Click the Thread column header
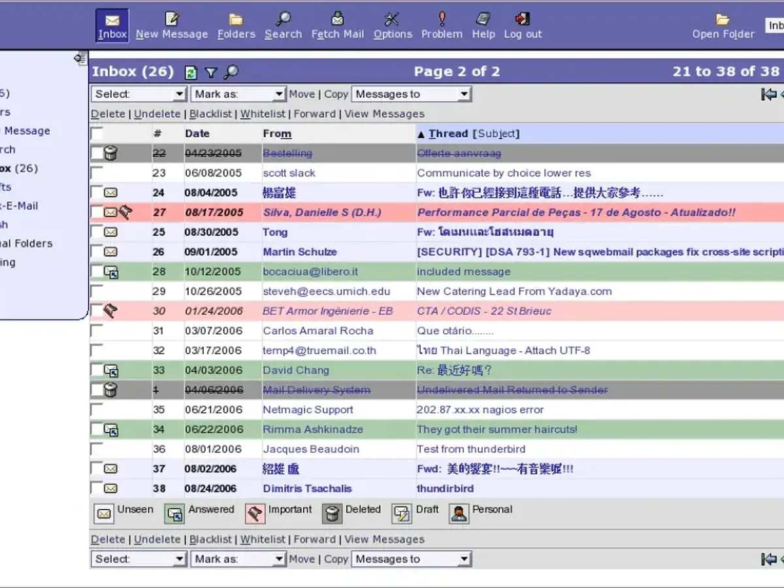Viewport: 784px width, 588px height. (448, 133)
